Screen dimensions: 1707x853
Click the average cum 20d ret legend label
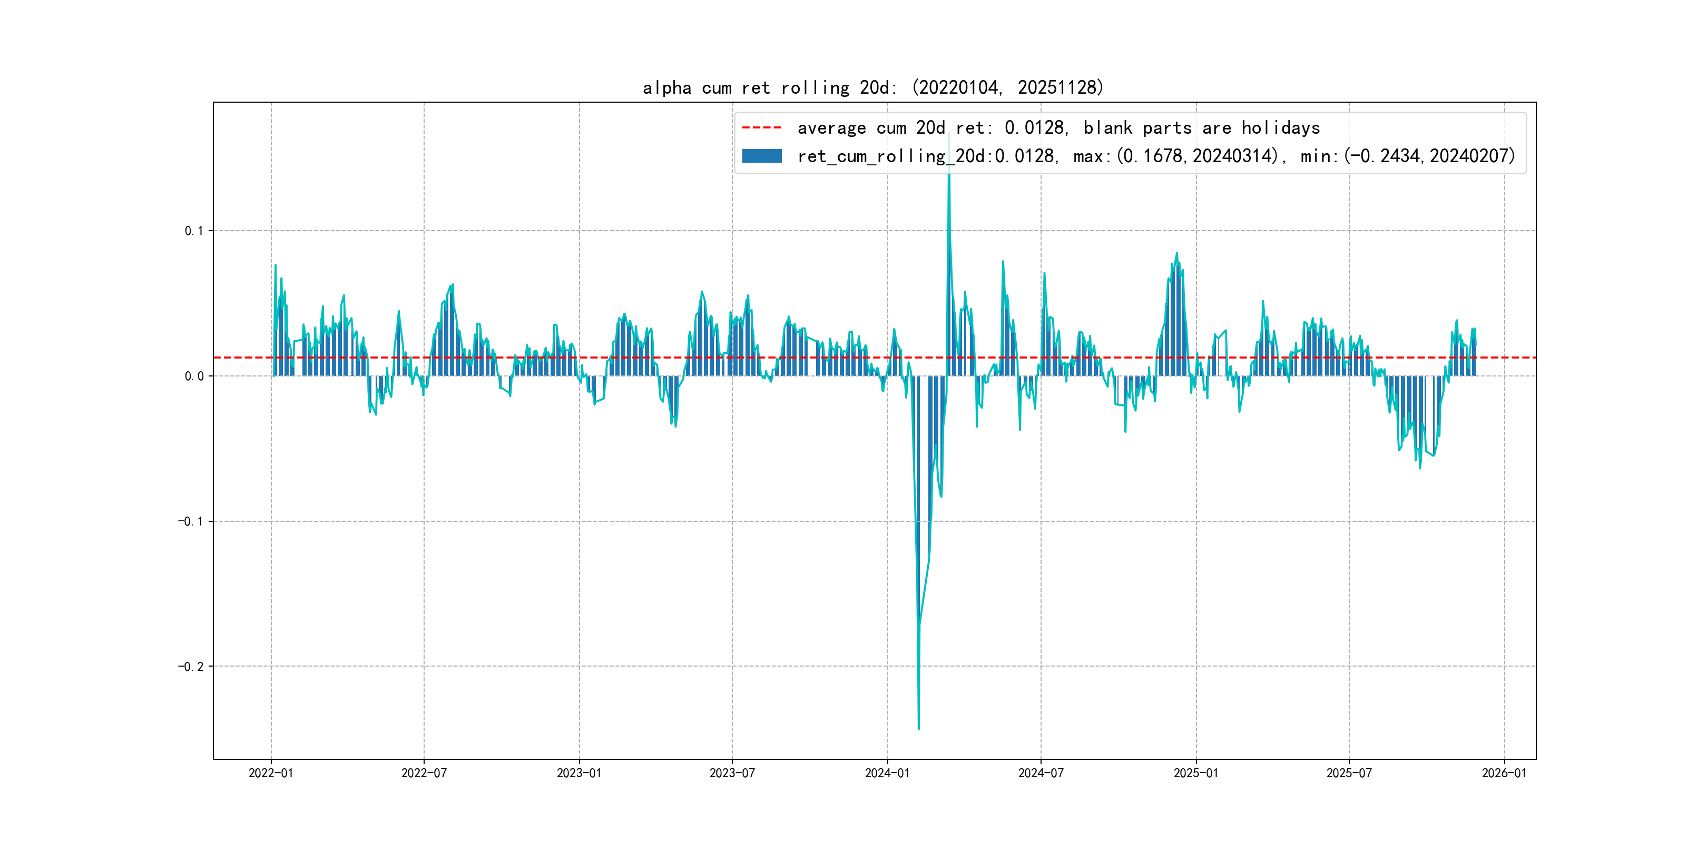pyautogui.click(x=1058, y=128)
